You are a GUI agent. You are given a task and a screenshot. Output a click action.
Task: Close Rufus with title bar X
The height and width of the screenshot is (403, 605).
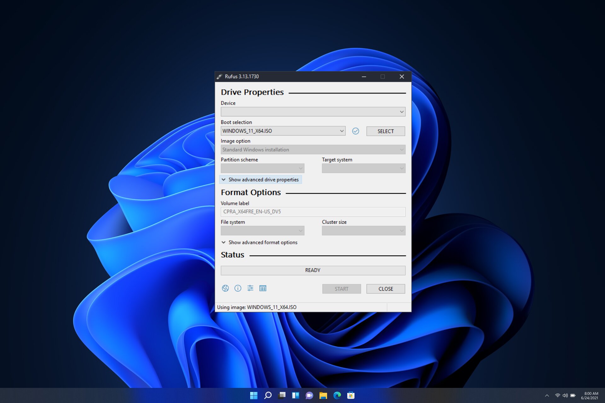402,77
